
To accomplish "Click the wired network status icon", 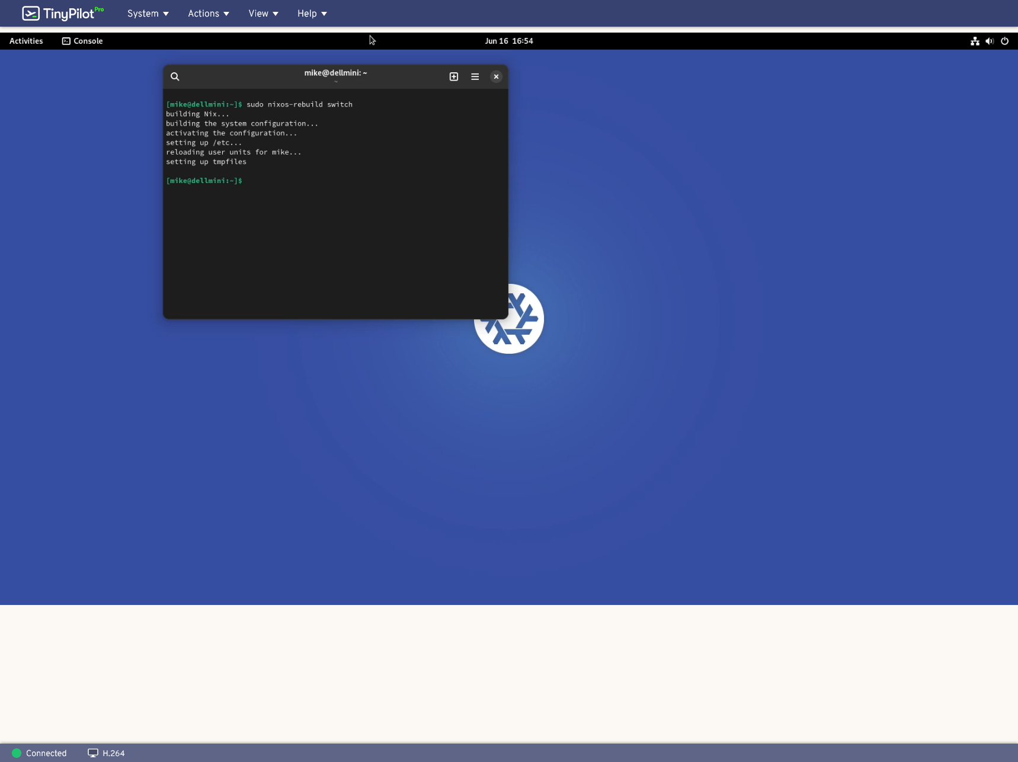I will coord(975,41).
